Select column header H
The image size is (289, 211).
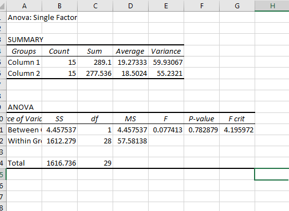coord(272,6)
